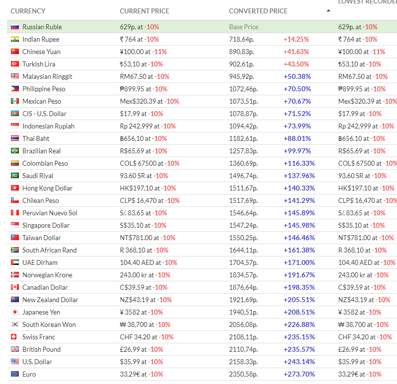Click the South Korean Won flag icon
This screenshot has height=384, width=397.
(14, 324)
